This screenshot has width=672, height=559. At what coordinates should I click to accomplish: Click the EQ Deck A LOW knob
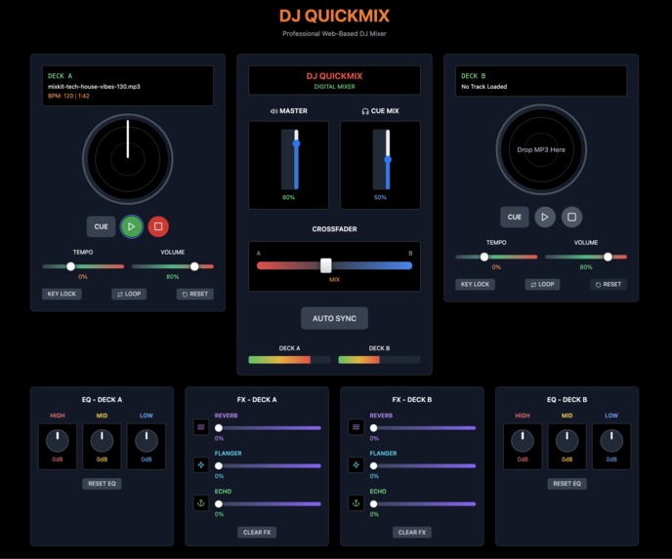click(x=147, y=441)
